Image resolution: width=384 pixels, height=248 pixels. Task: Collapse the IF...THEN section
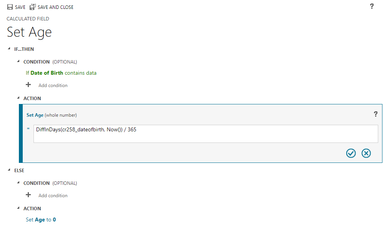9,49
